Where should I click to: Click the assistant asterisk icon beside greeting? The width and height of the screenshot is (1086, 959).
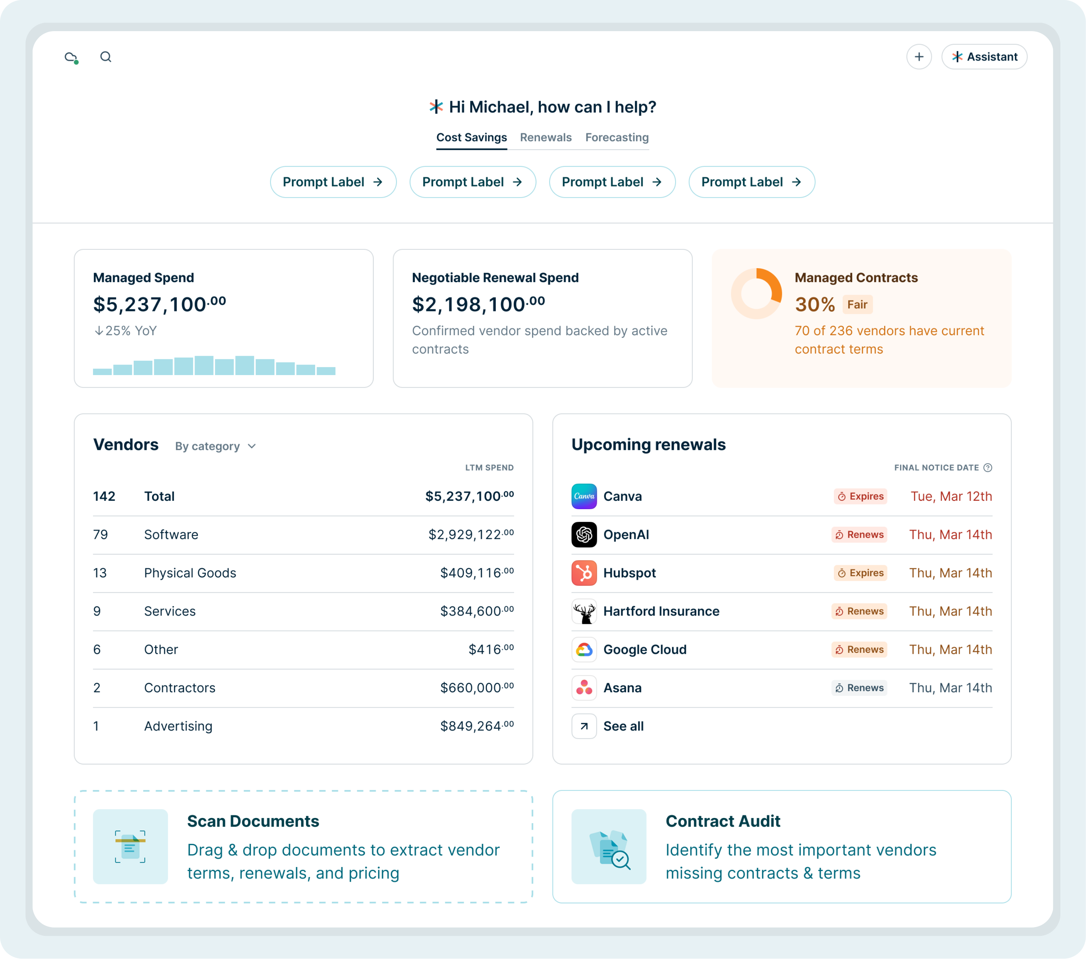click(436, 107)
